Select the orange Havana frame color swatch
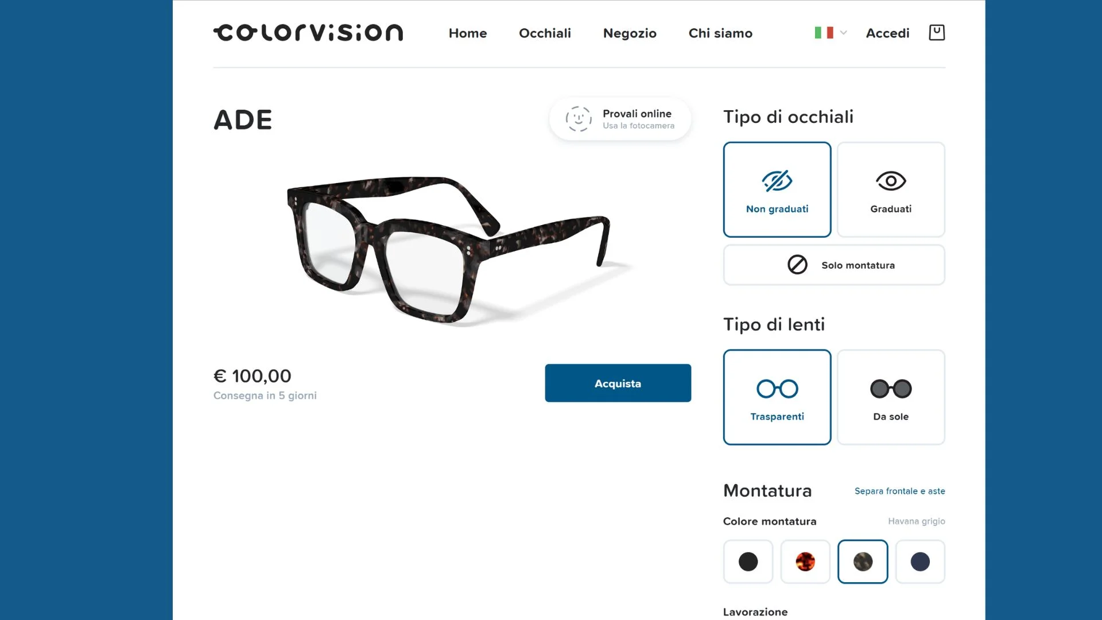The width and height of the screenshot is (1102, 620). (x=805, y=561)
